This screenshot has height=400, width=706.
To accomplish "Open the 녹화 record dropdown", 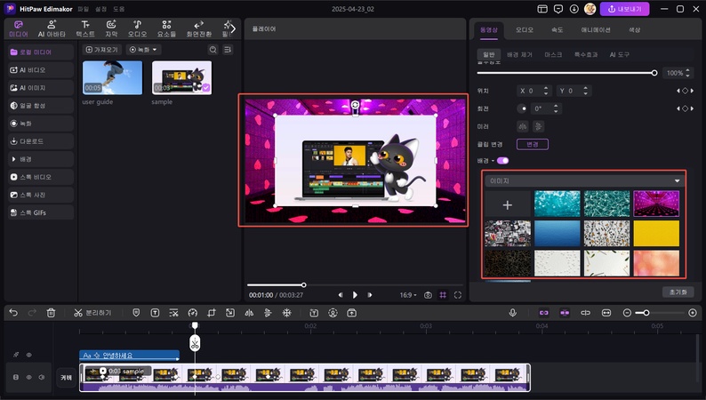I will tap(143, 50).
